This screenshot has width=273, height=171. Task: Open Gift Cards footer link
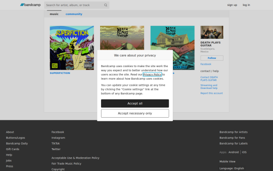(13, 149)
